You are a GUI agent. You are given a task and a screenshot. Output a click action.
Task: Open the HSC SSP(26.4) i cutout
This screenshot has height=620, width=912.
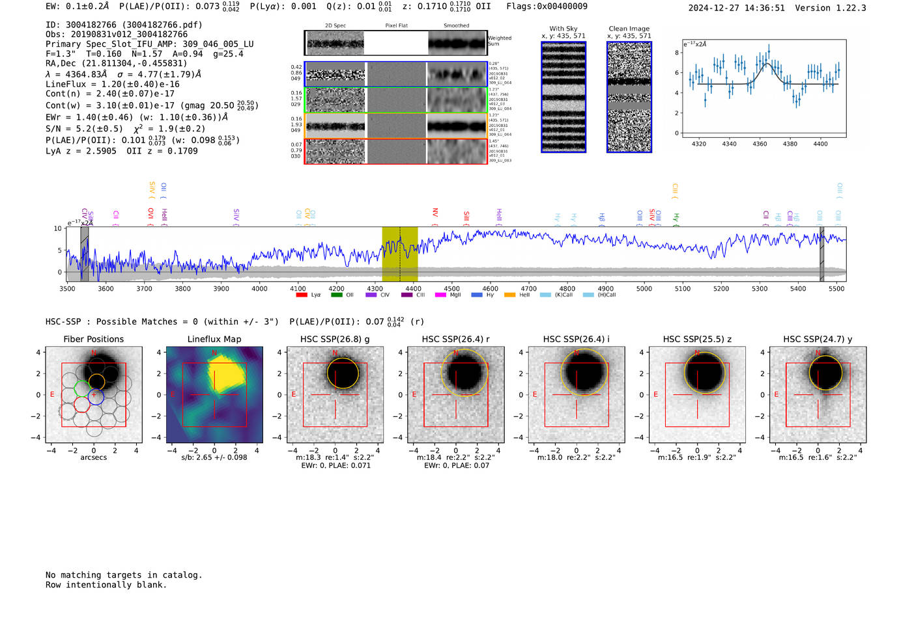pyautogui.click(x=577, y=394)
